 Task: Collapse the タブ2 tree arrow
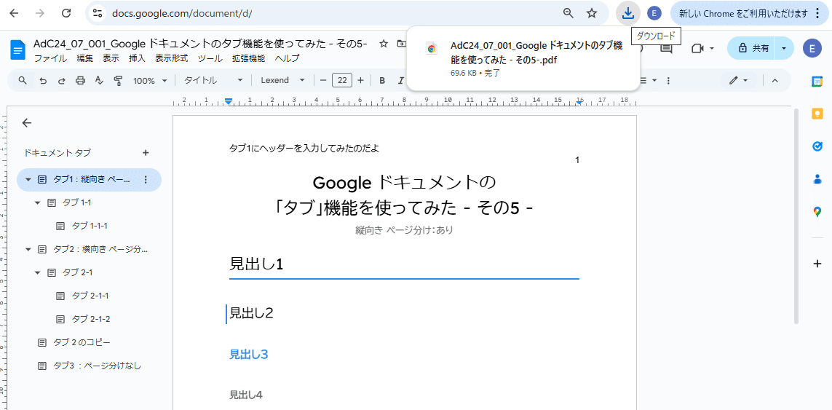pyautogui.click(x=28, y=248)
